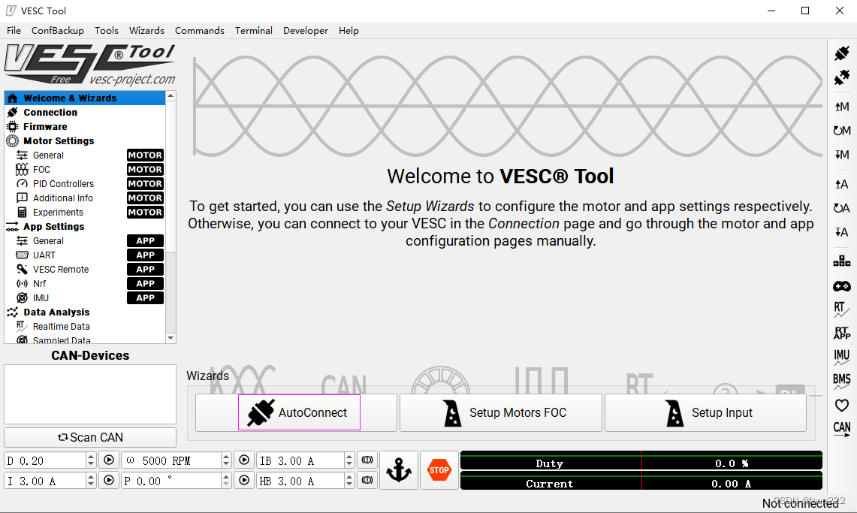Open Nrf app settings
The height and width of the screenshot is (513, 857).
pos(85,283)
